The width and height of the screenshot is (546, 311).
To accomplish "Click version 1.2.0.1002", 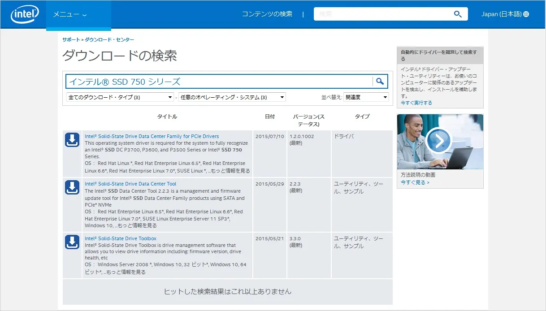I will point(302,136).
